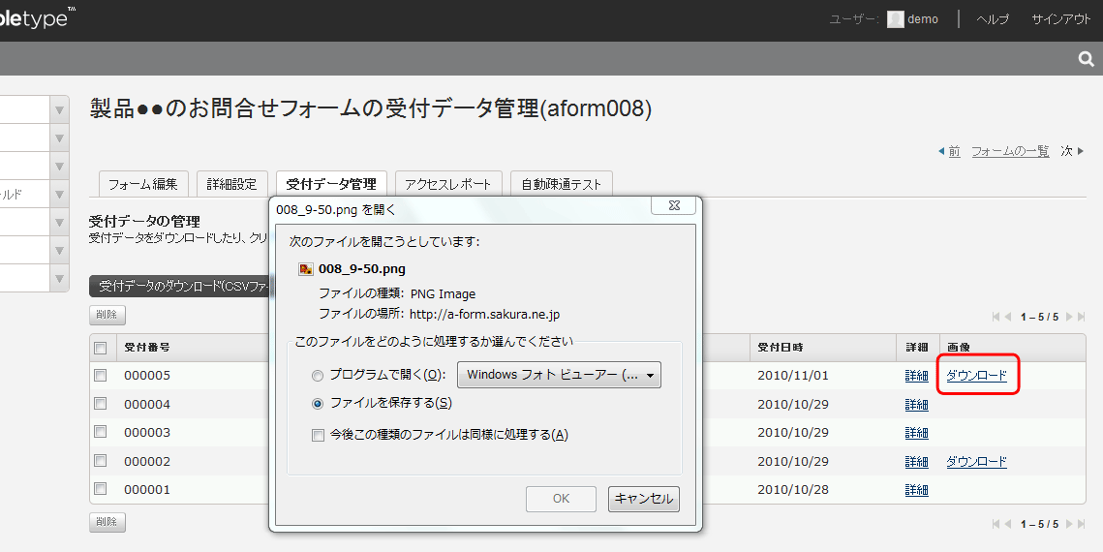
Task: Click the サインアウト link
Action: pos(1060,19)
